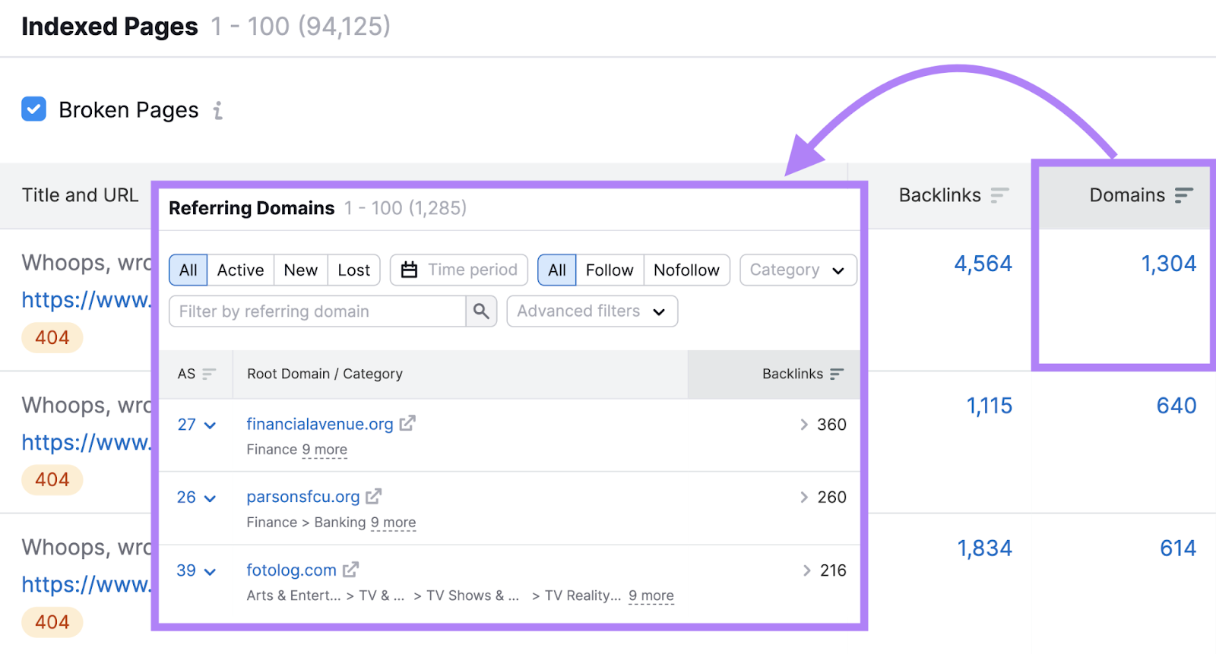Click sort icon in Backlinks column header
This screenshot has width=1216, height=654.
pyautogui.click(x=999, y=195)
